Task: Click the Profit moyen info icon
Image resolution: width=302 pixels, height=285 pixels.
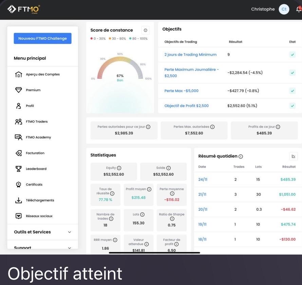Action: click(149, 189)
